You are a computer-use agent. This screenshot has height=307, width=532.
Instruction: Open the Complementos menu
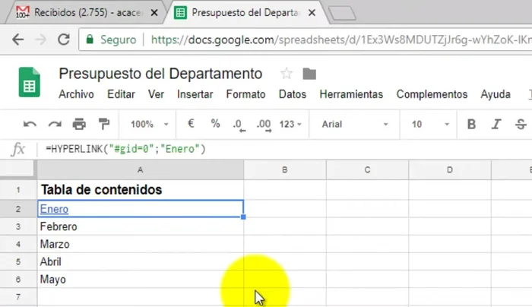click(432, 94)
